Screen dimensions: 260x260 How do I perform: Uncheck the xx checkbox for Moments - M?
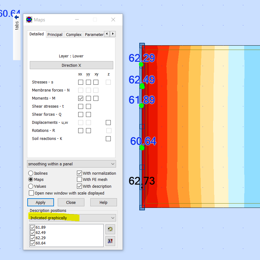81,98
